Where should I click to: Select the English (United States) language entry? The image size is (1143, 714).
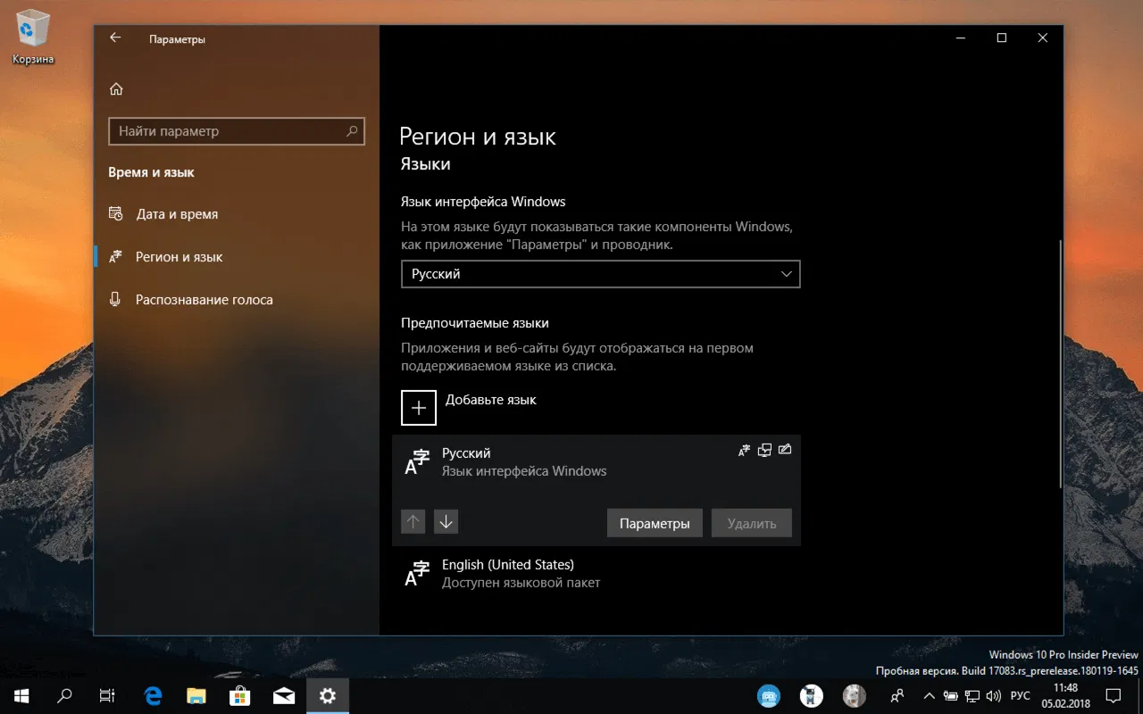click(x=507, y=573)
